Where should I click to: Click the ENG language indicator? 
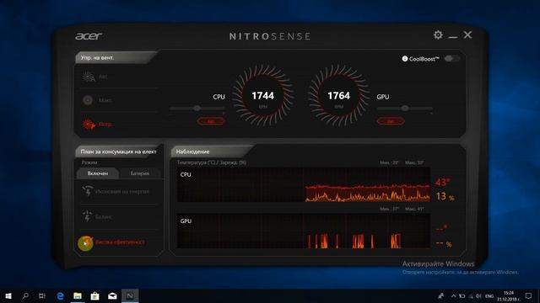tap(489, 295)
